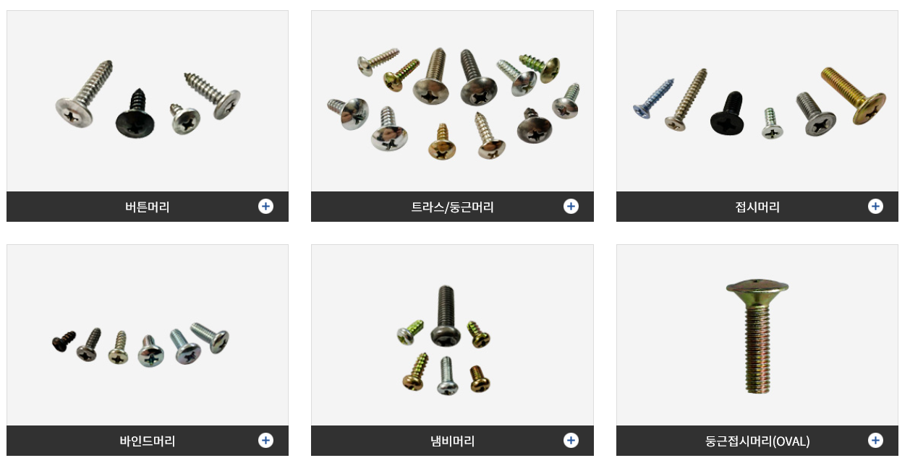Open the 냄비머리 screws group image
This screenshot has width=910, height=471.
click(x=452, y=335)
